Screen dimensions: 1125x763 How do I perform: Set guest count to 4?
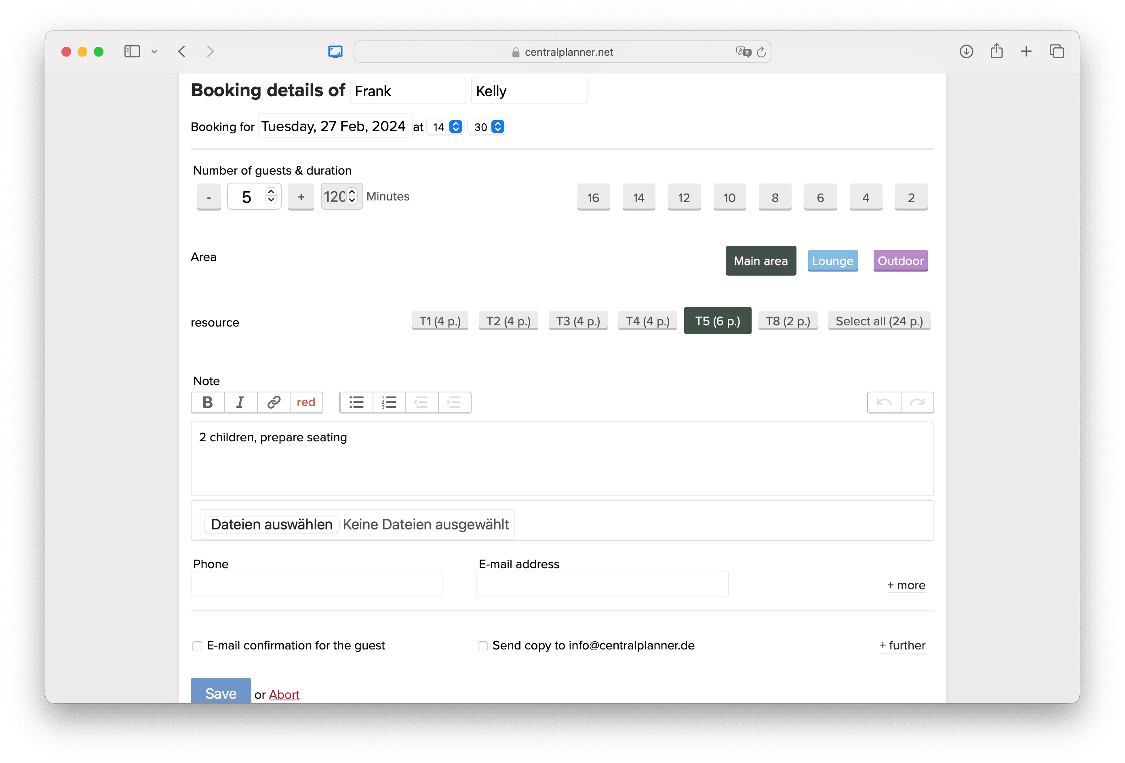(x=866, y=197)
